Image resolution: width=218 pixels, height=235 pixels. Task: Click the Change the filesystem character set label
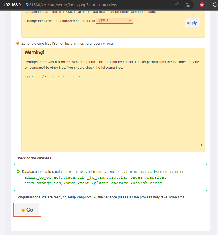pyautogui.click(x=60, y=21)
